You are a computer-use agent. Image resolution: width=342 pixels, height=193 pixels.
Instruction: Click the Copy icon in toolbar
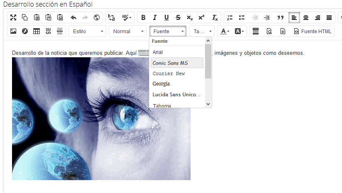tap(25, 17)
